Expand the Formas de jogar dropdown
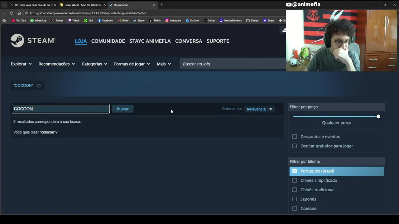This screenshot has width=399, height=224. pos(132,64)
